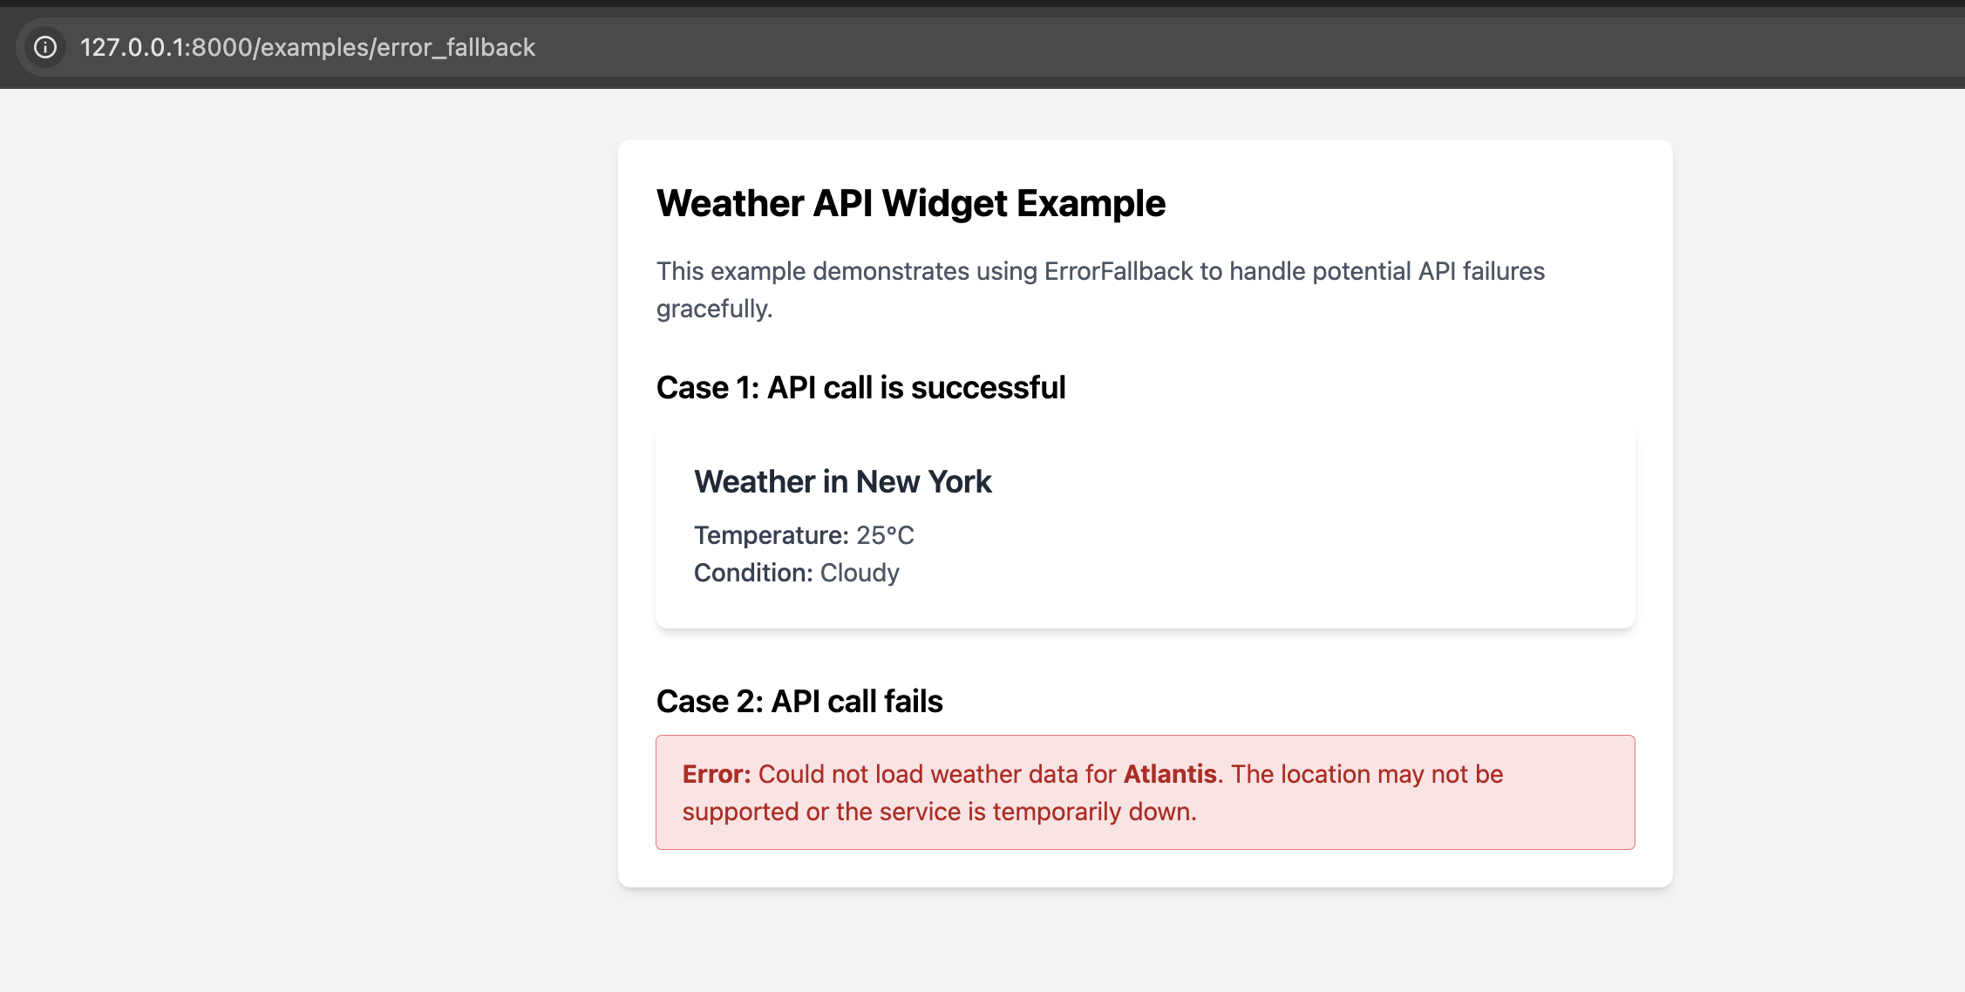Click the 'temporarily down' error text

[x=1093, y=812]
